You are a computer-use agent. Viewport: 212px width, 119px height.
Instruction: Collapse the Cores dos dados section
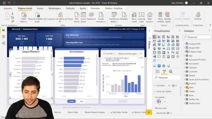click(154, 92)
